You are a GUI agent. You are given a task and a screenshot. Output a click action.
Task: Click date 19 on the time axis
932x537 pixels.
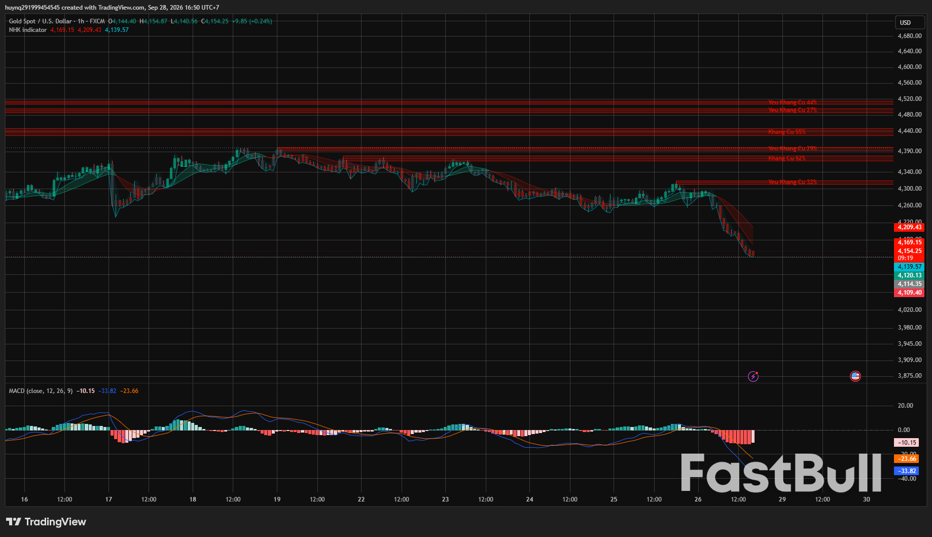tap(277, 499)
